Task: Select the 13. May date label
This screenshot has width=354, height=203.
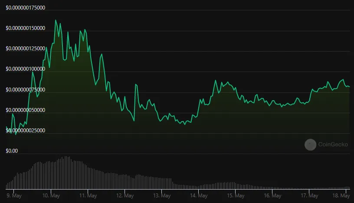Action: [x=162, y=196]
